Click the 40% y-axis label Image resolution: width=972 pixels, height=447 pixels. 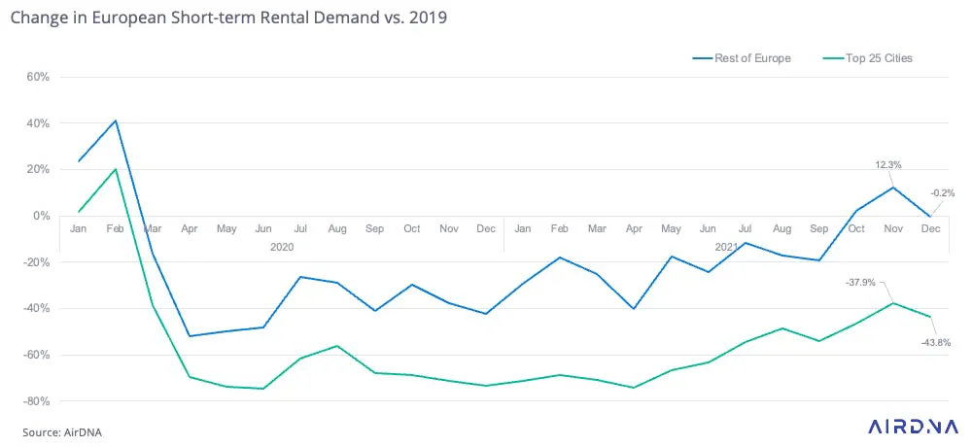tap(39, 123)
